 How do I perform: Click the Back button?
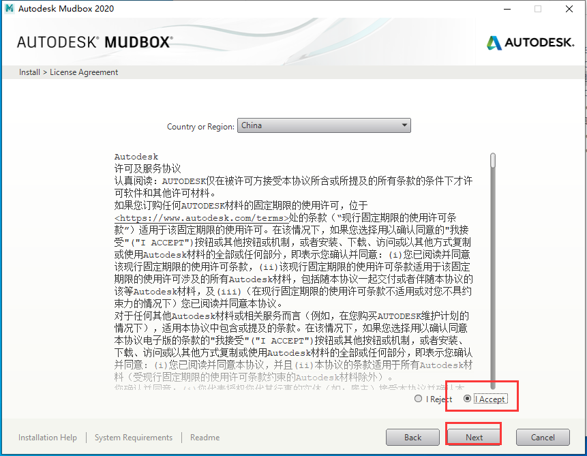pos(412,438)
